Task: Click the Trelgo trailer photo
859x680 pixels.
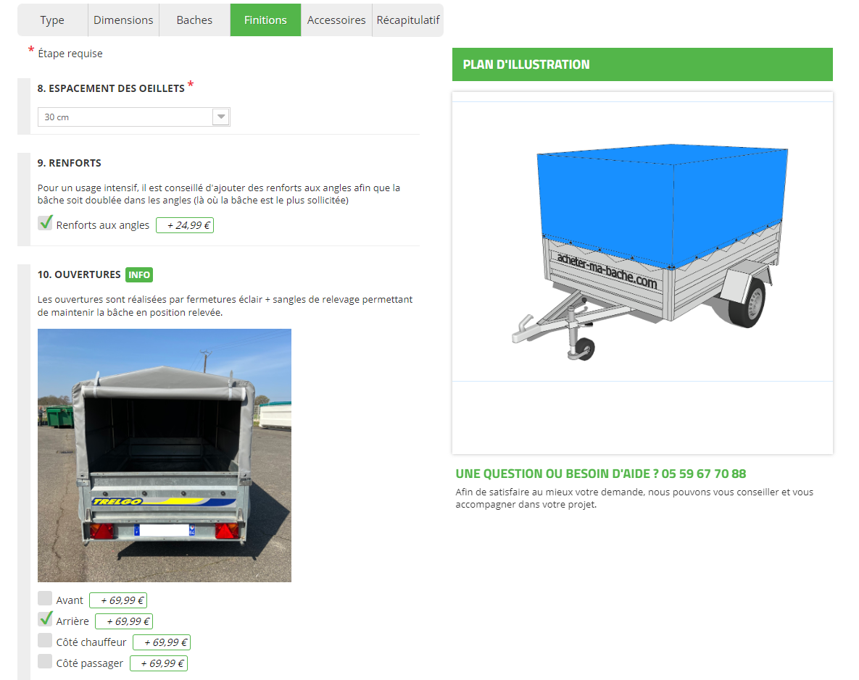Action: (x=165, y=455)
